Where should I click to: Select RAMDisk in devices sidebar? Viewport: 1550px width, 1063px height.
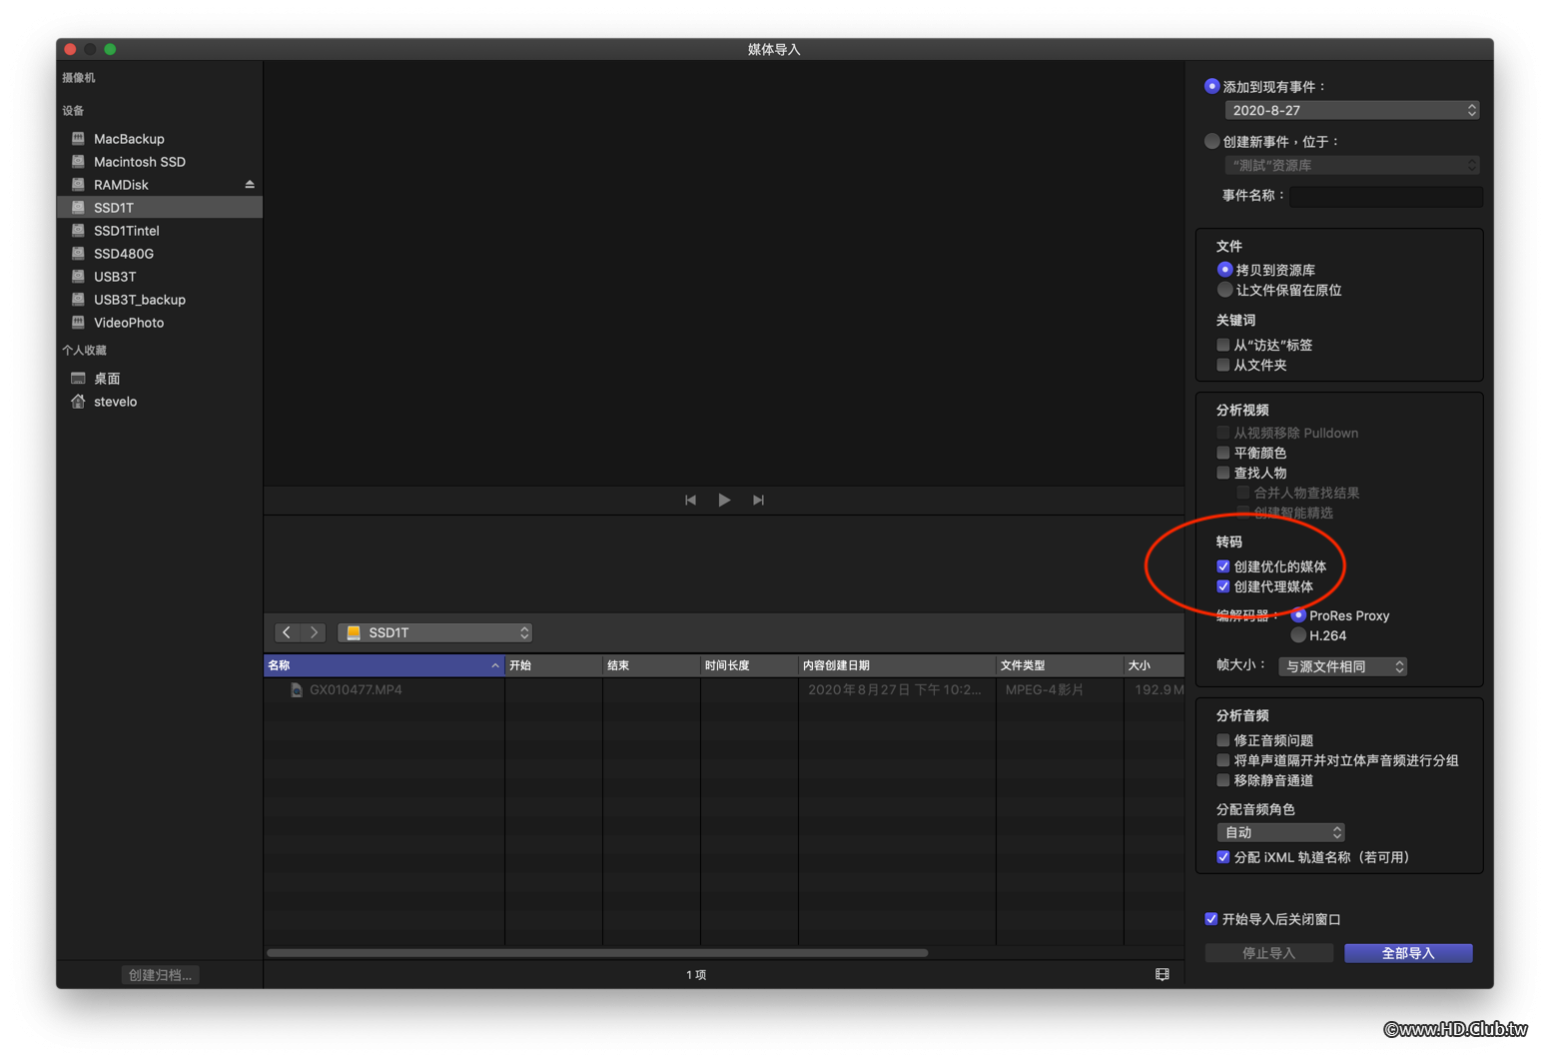pos(160,185)
